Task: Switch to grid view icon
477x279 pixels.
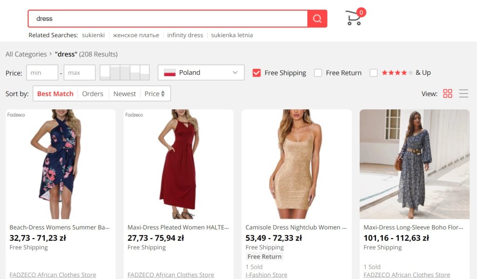Action: click(x=448, y=93)
